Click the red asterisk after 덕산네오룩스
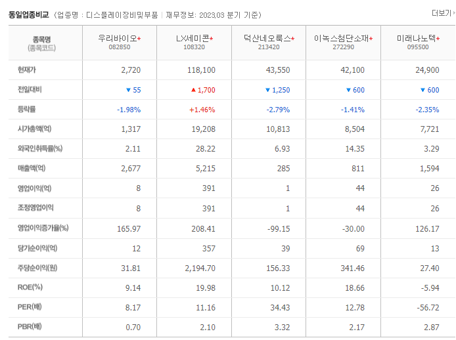This screenshot has height=340, width=456. [x=293, y=39]
